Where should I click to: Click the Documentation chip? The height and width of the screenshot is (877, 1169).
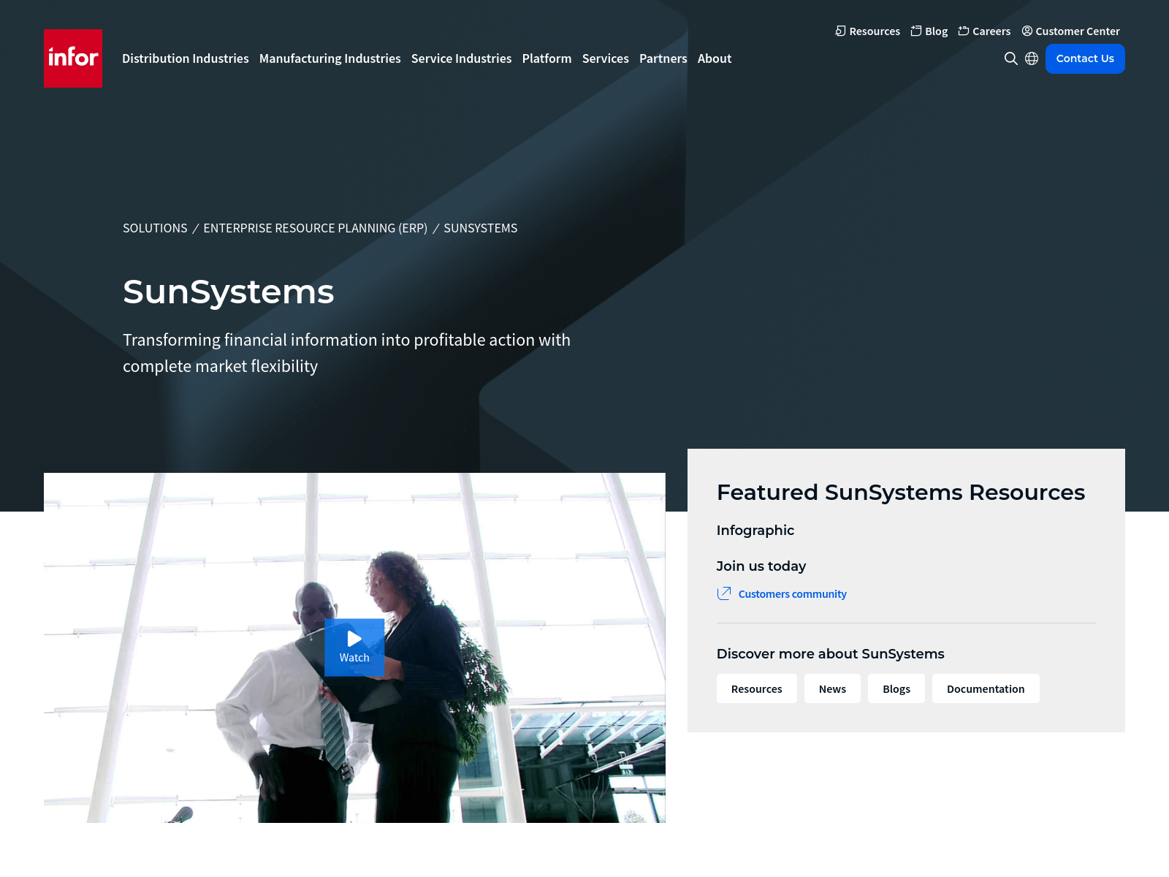point(986,688)
